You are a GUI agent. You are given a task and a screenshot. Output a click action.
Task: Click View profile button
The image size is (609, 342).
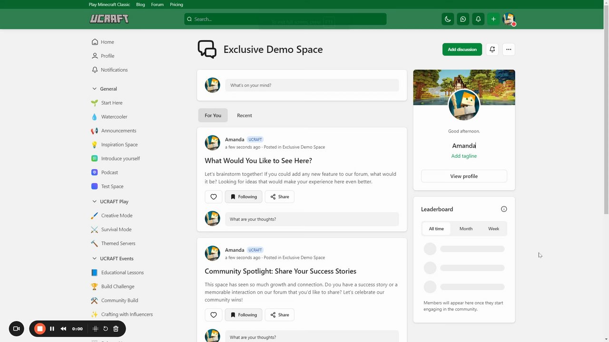464,176
